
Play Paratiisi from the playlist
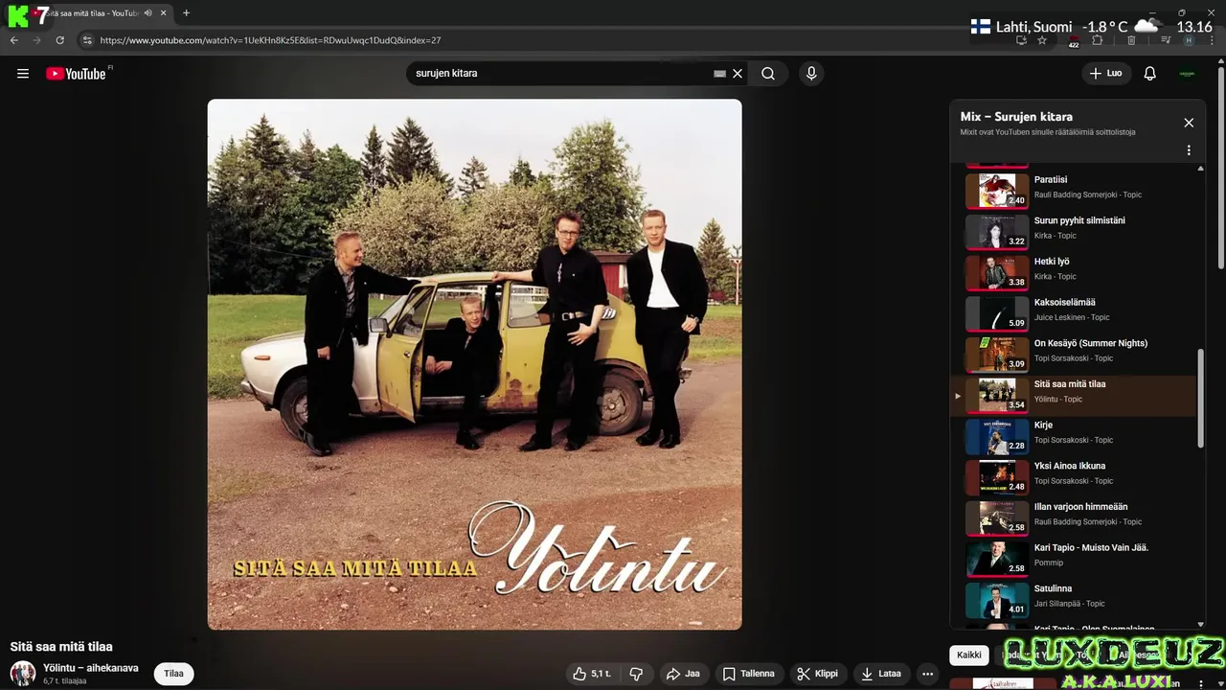(1073, 189)
